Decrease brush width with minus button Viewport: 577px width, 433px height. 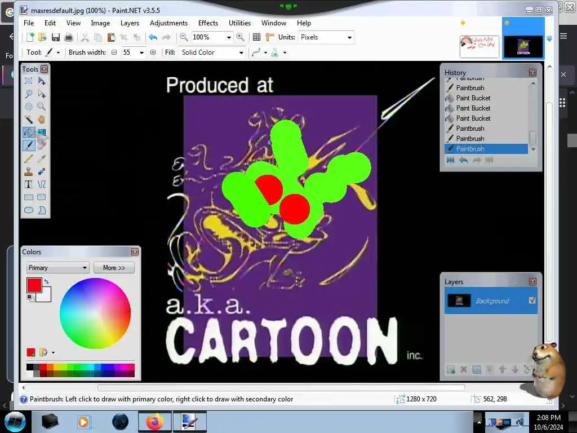(114, 52)
